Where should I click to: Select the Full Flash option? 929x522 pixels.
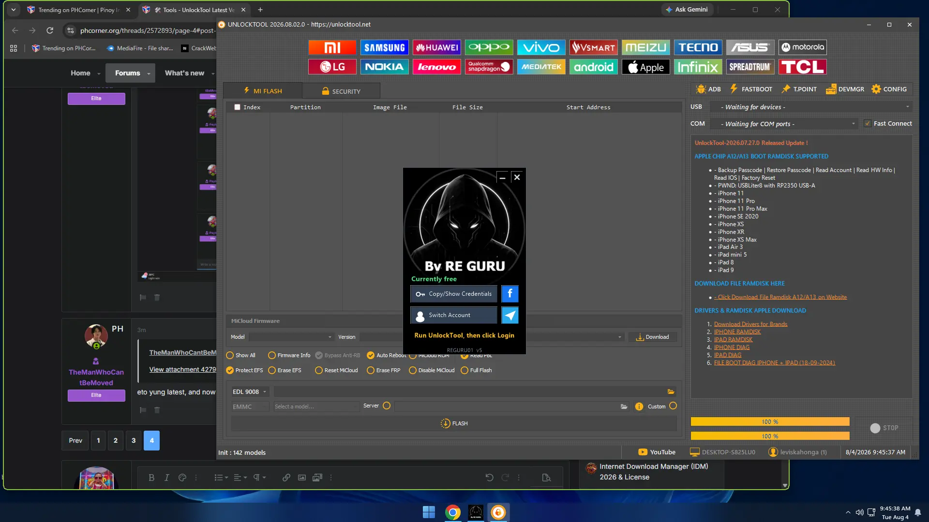[x=464, y=370]
